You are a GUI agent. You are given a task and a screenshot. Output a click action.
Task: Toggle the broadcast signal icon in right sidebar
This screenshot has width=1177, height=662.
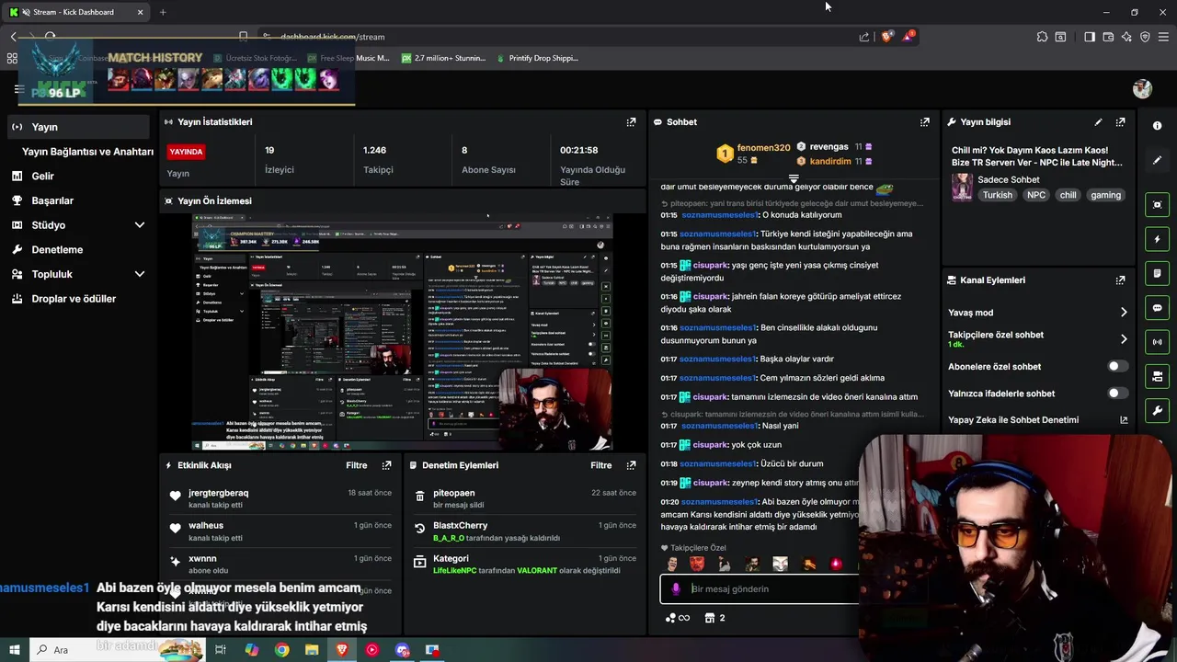click(x=1157, y=342)
